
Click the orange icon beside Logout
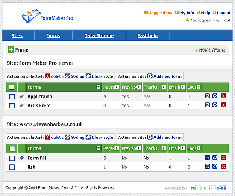tap(214, 12)
